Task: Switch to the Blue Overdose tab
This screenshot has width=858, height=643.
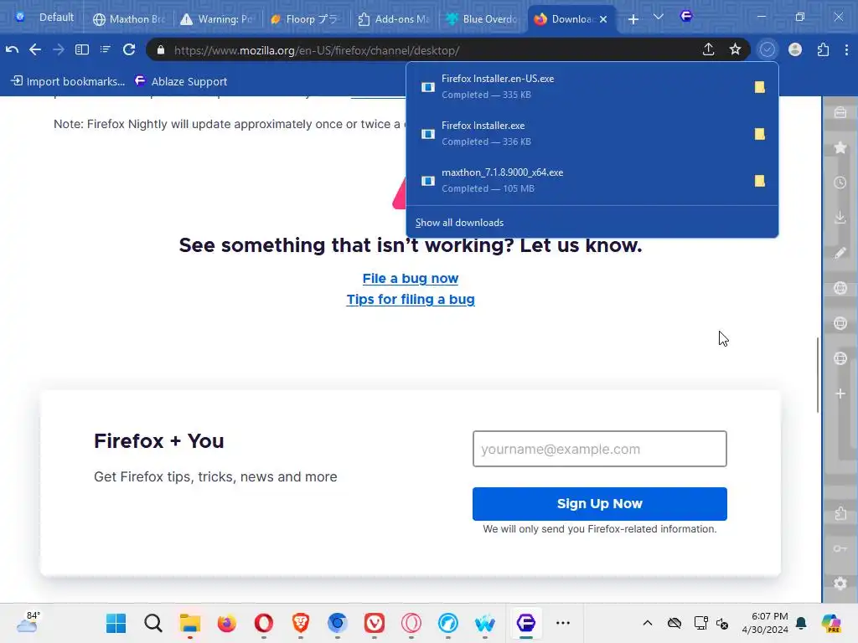Action: [x=482, y=19]
